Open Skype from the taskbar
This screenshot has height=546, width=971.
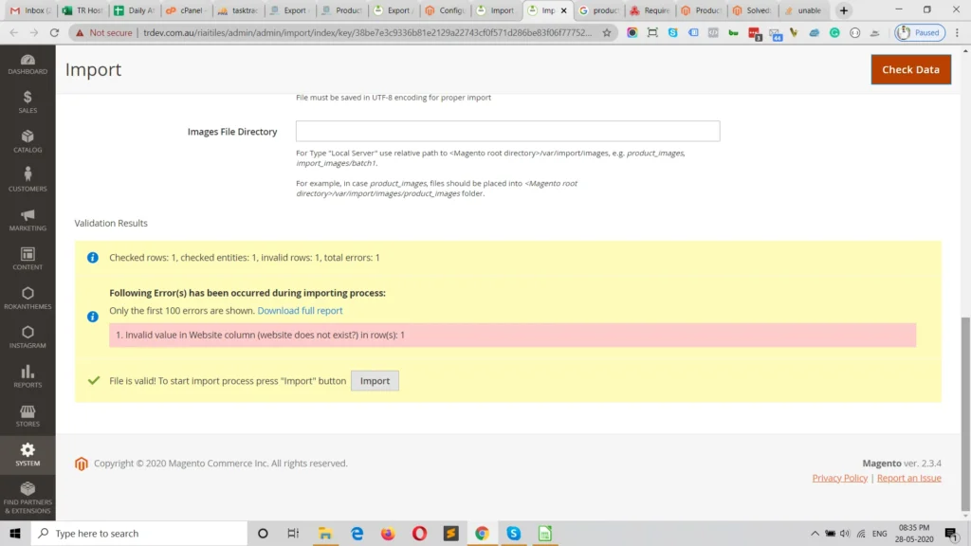(513, 533)
